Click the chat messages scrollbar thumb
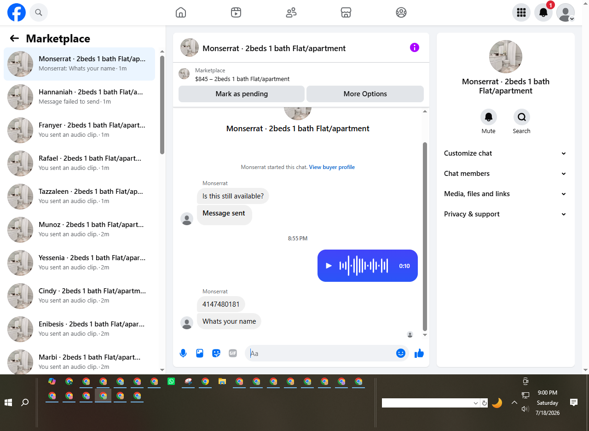The height and width of the screenshot is (431, 589). tap(425, 236)
